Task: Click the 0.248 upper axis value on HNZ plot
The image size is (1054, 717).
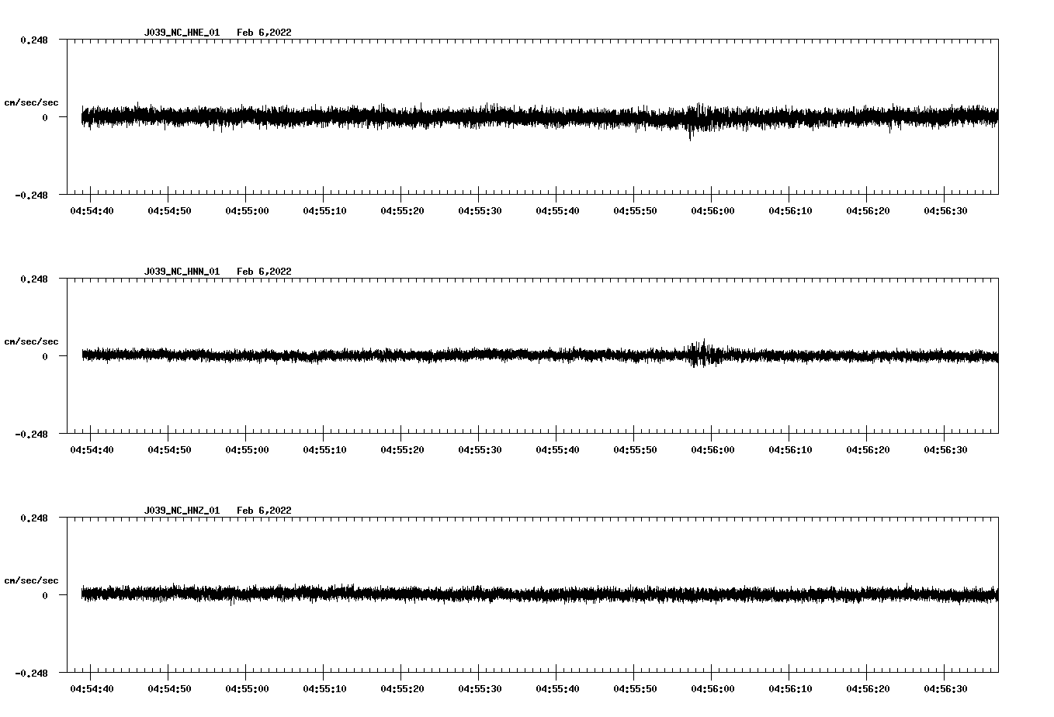Action: (x=33, y=518)
